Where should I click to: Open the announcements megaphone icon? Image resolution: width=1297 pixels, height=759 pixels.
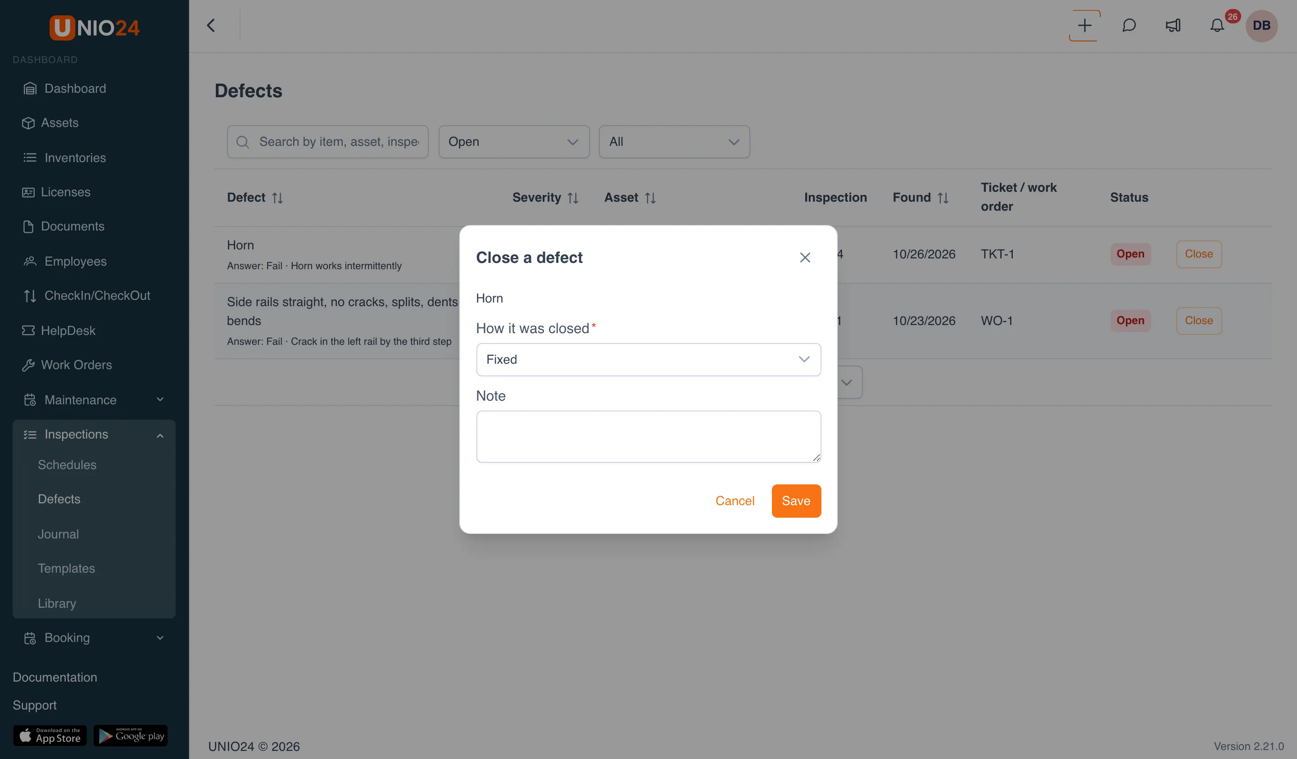click(1173, 26)
